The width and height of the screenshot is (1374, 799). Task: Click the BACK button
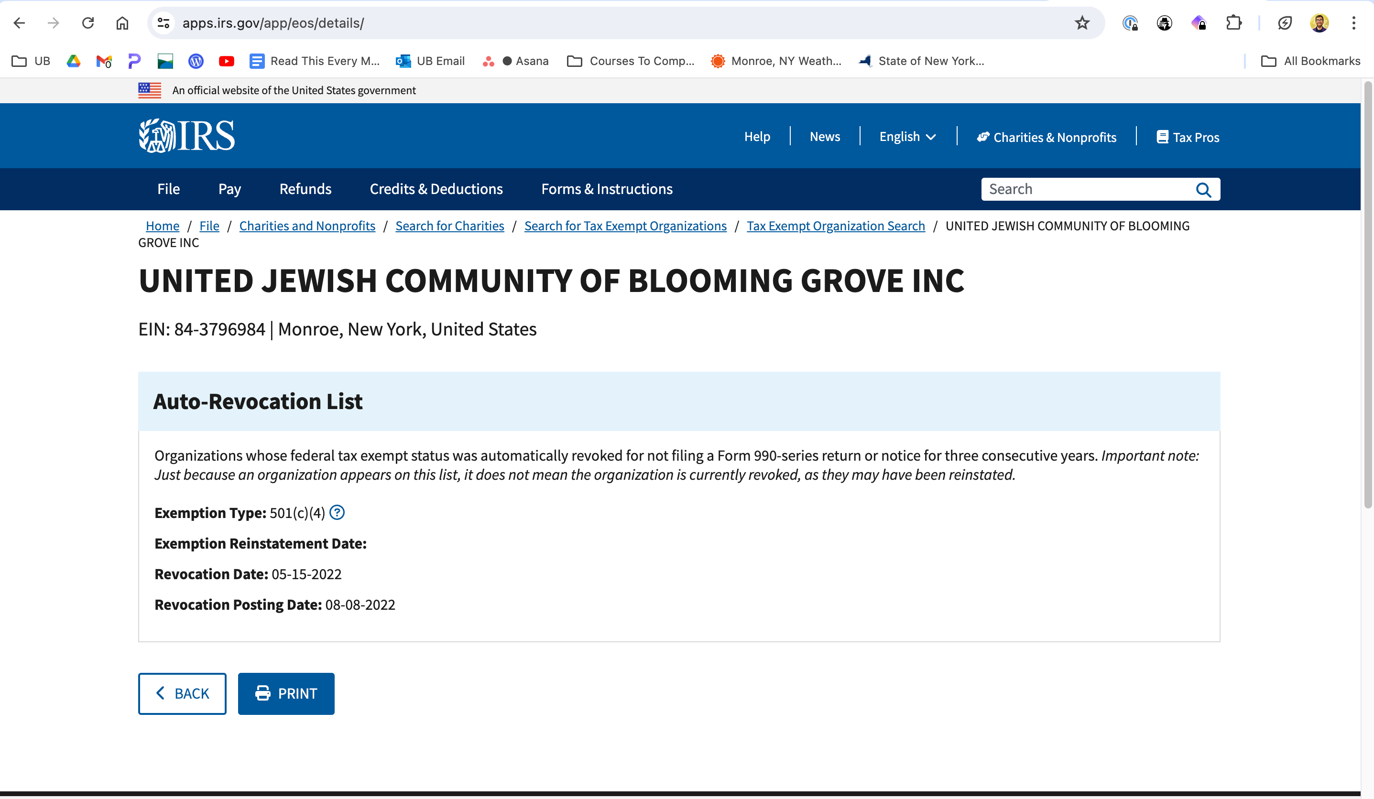pyautogui.click(x=182, y=693)
